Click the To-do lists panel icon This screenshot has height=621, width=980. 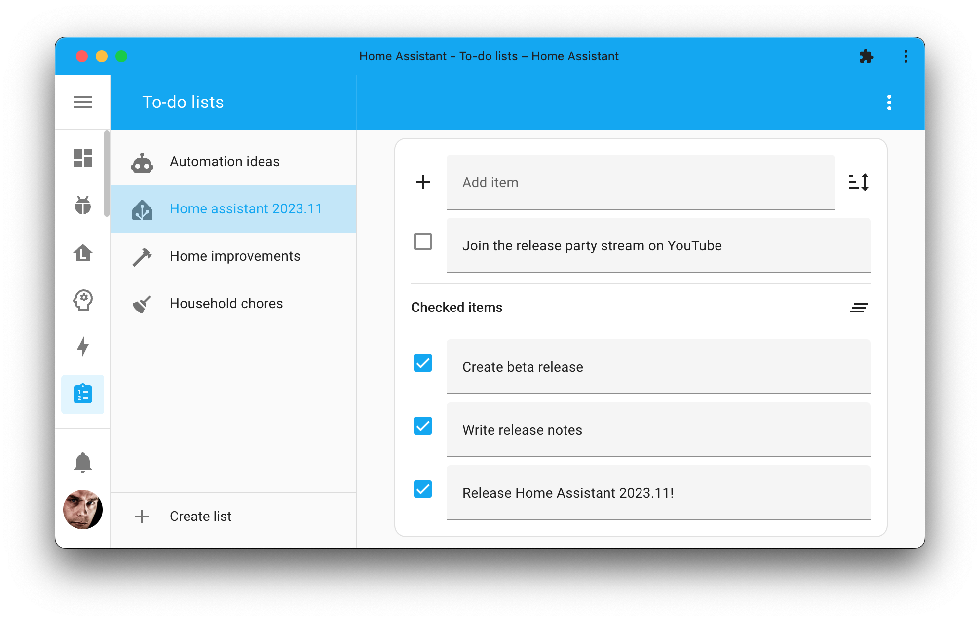tap(83, 393)
